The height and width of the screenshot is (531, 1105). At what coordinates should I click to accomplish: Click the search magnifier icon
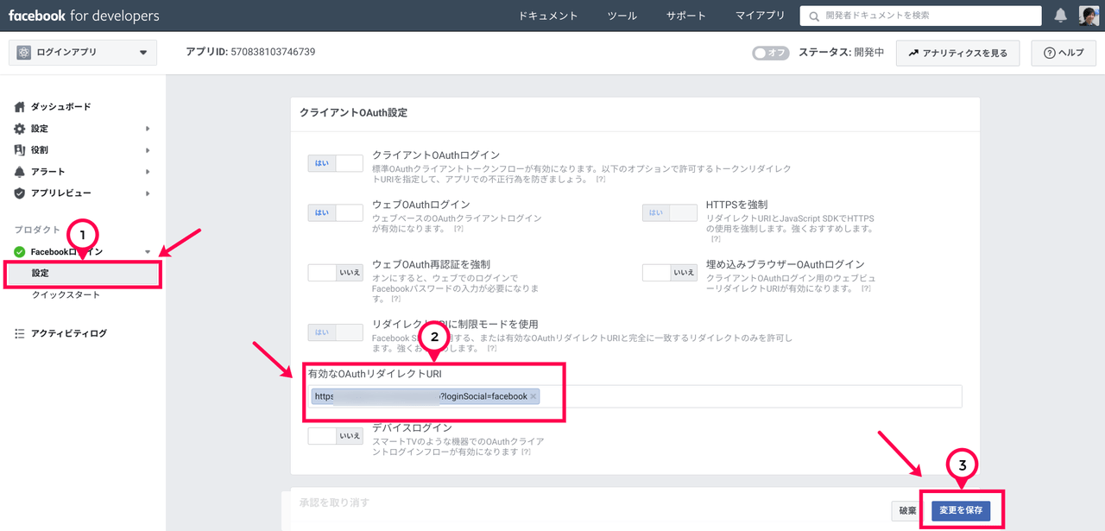tap(814, 16)
